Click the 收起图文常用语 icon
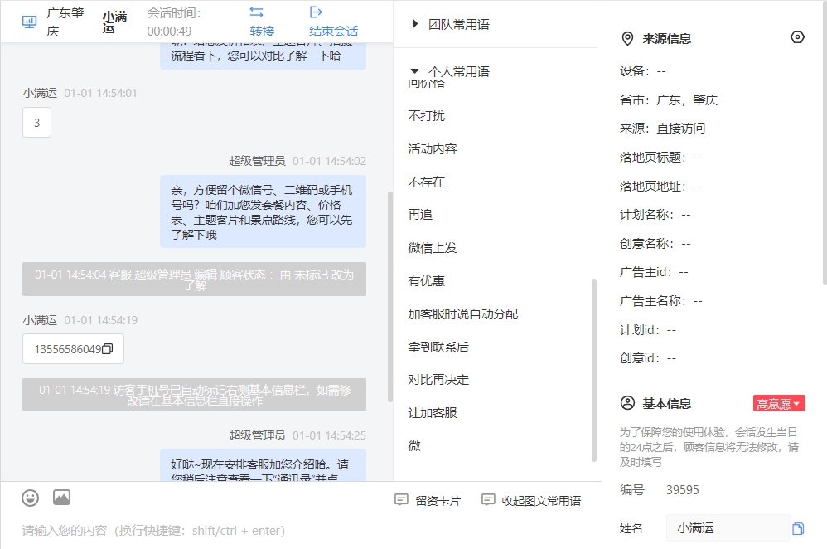The image size is (827, 549). (x=488, y=499)
